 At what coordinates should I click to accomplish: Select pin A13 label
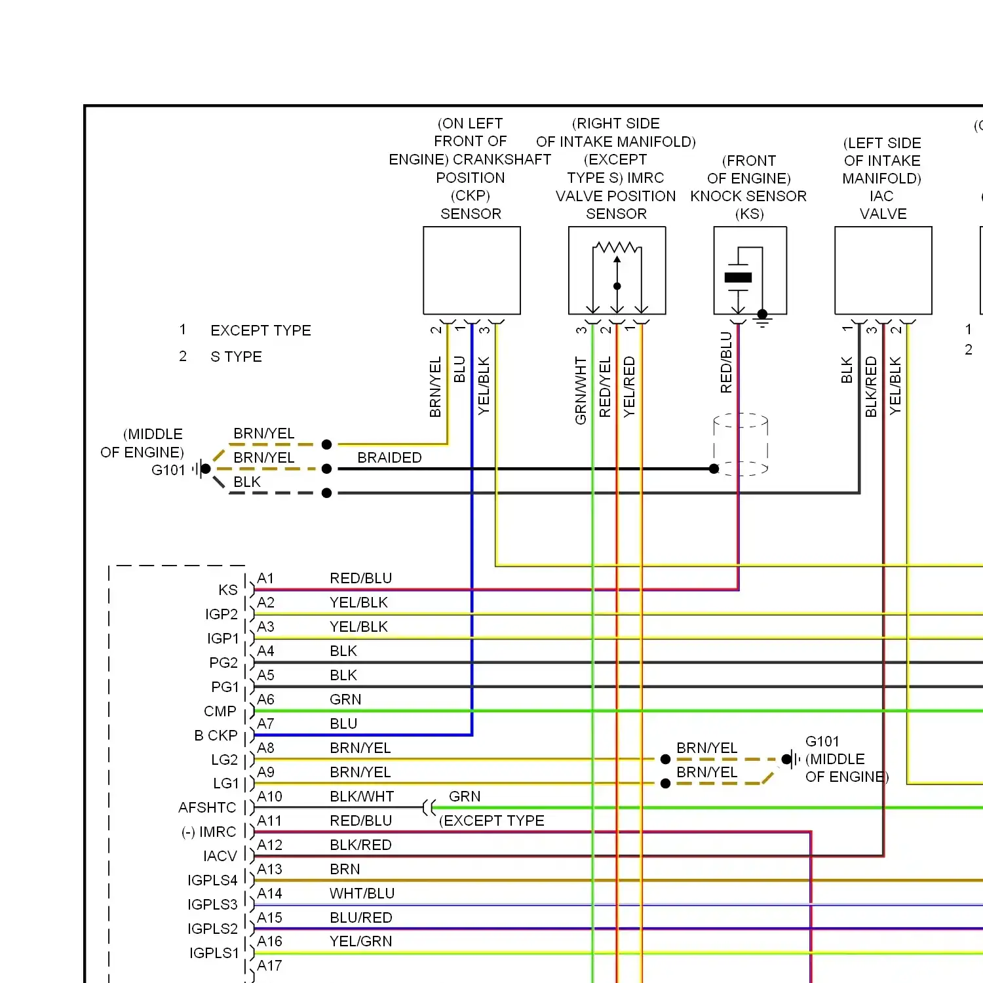[269, 869]
